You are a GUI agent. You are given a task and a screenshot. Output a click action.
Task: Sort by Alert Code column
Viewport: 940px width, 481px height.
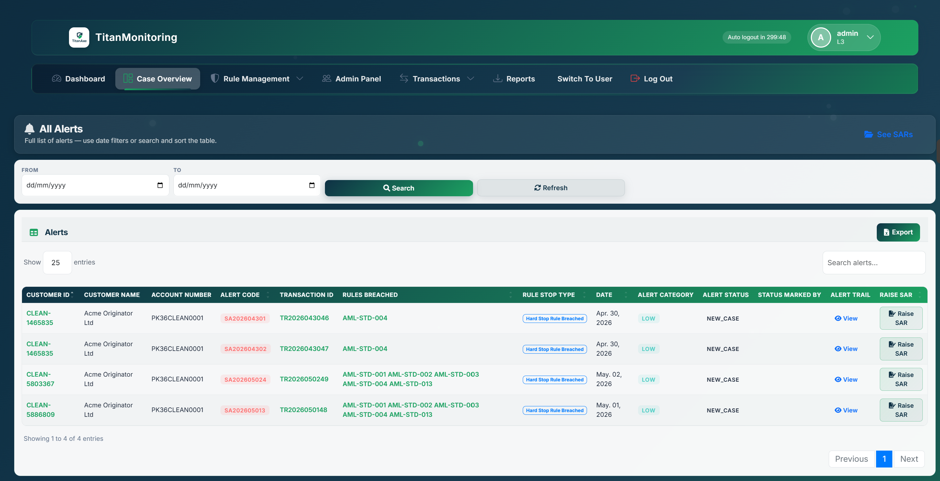click(x=245, y=295)
